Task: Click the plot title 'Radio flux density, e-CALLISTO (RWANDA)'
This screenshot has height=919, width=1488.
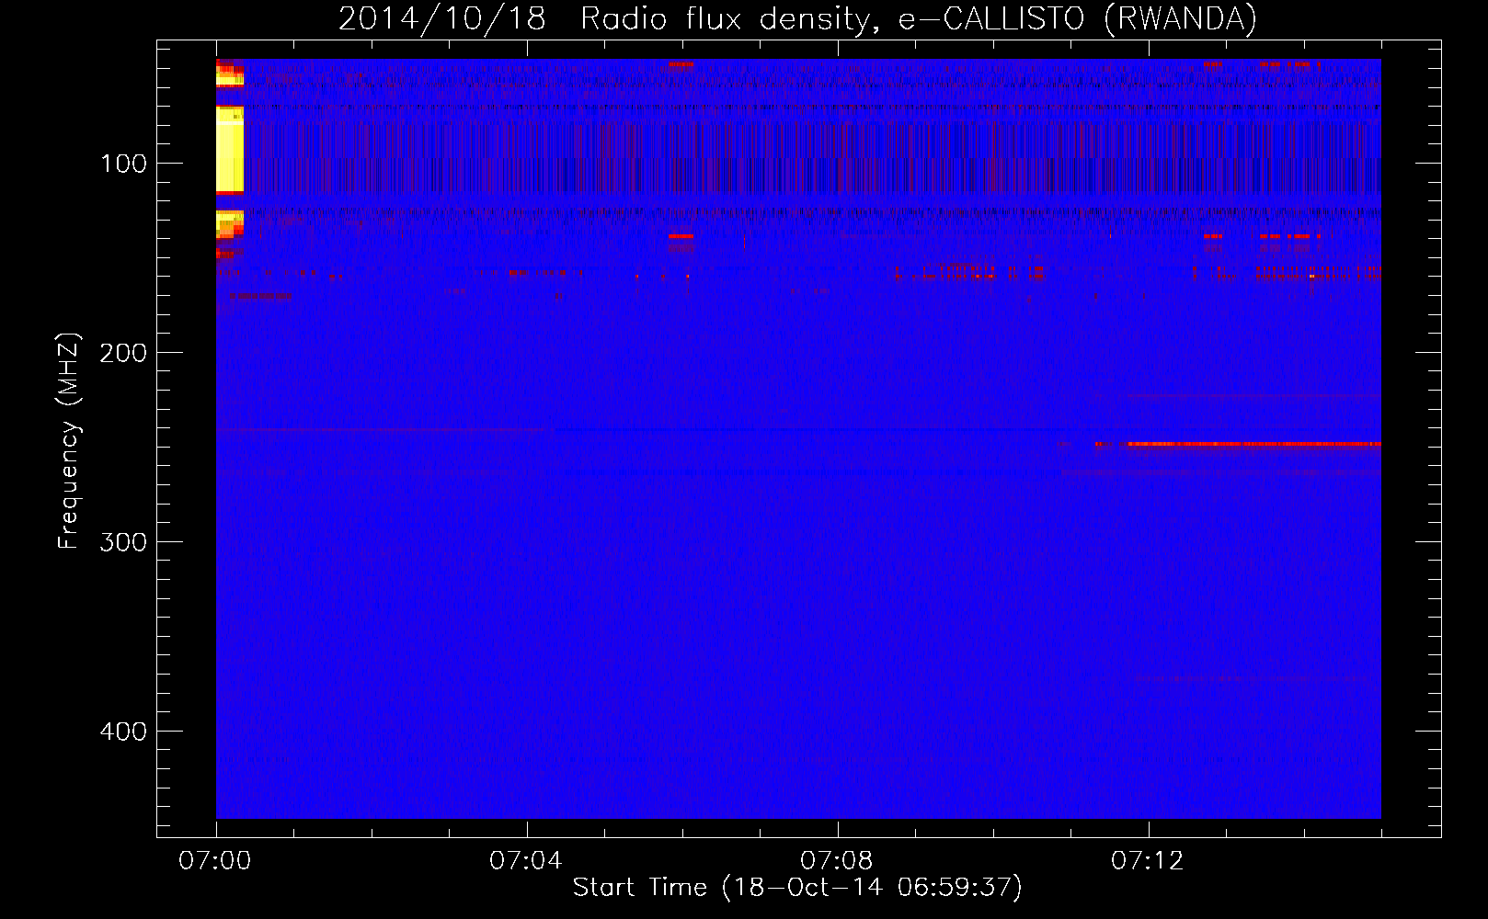Action: point(919,18)
